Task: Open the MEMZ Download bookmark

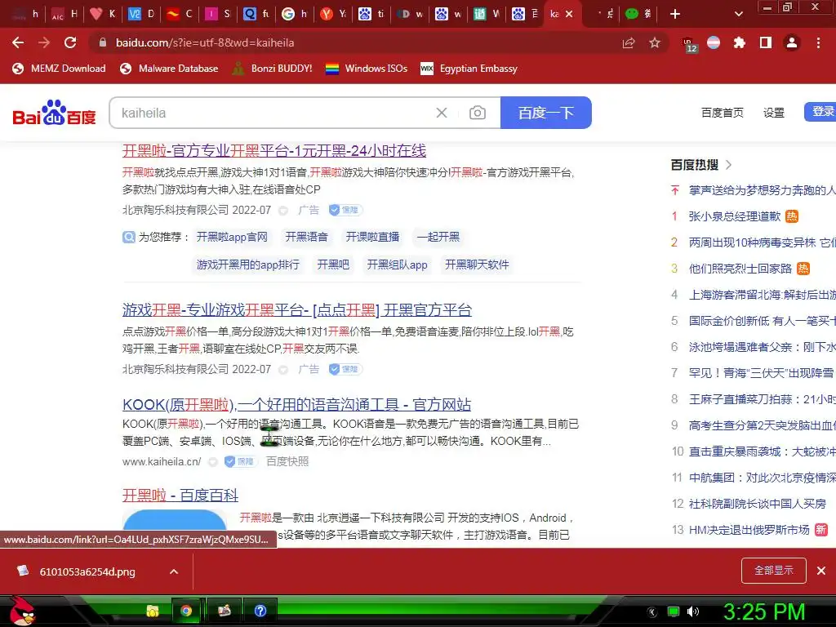Action: point(59,69)
